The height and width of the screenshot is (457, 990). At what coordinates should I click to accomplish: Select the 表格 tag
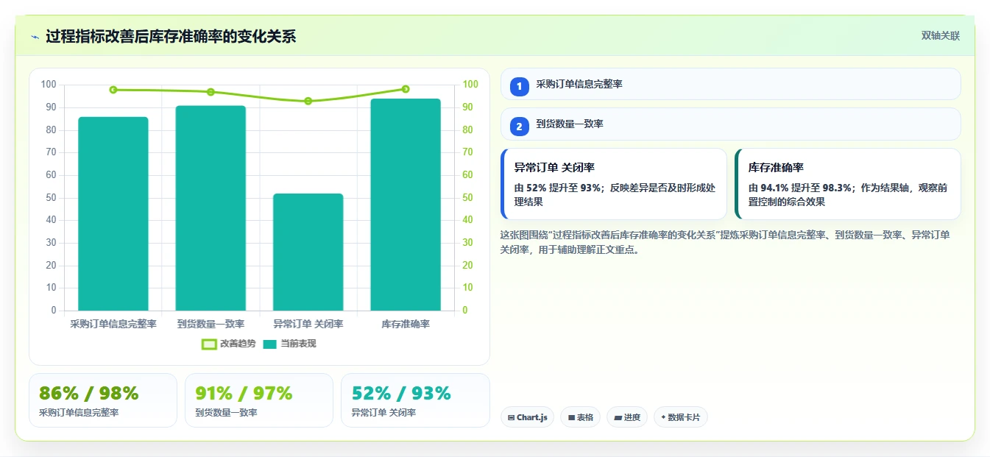pos(580,417)
